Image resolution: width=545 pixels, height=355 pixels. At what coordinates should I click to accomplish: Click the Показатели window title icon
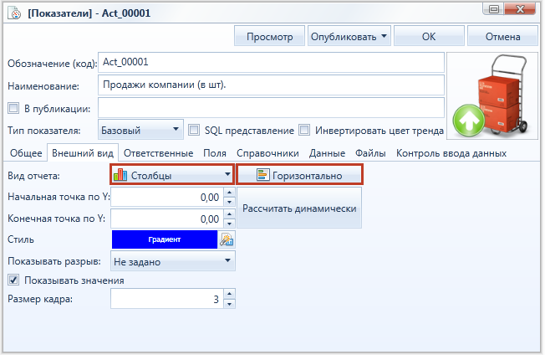(x=15, y=13)
